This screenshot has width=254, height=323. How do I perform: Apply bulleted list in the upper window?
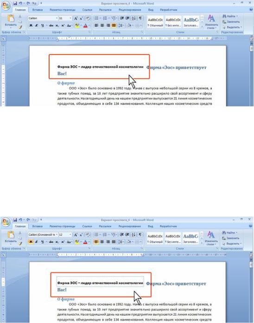pyautogui.click(x=96, y=18)
